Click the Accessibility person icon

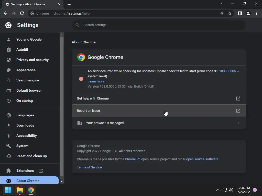pos(9,136)
